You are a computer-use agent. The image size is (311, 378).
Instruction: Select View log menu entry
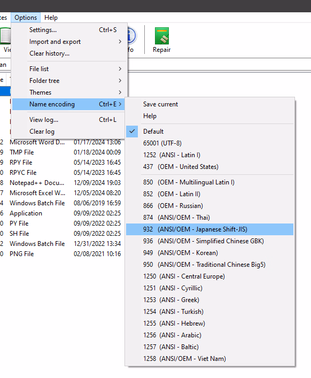click(68, 120)
